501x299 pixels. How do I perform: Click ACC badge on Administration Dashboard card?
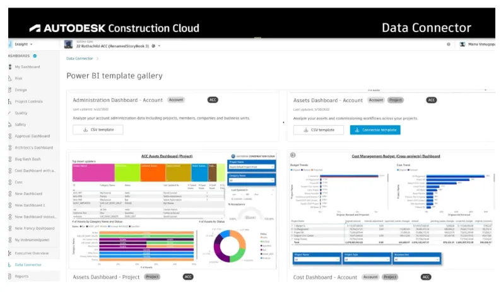[213, 100]
